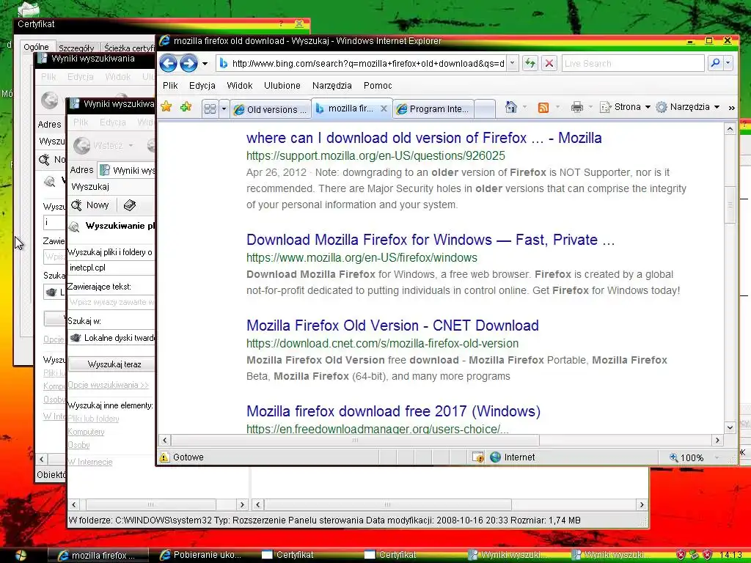Open 'Mozilla firefox download free 2017 (Windows)' link

(x=393, y=411)
